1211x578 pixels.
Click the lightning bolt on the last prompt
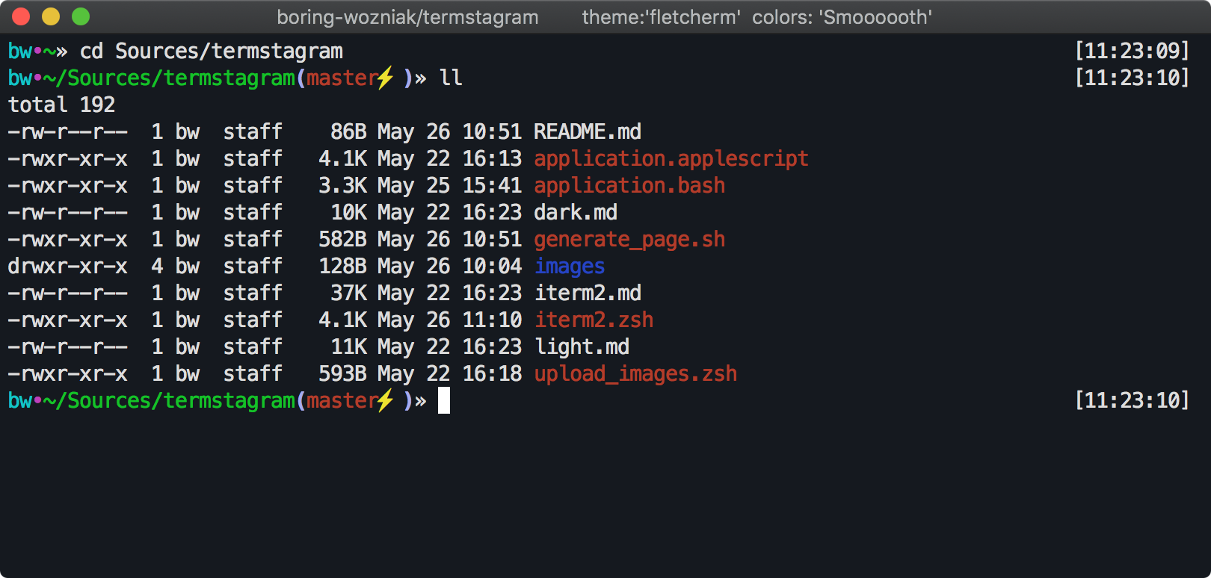(x=385, y=400)
